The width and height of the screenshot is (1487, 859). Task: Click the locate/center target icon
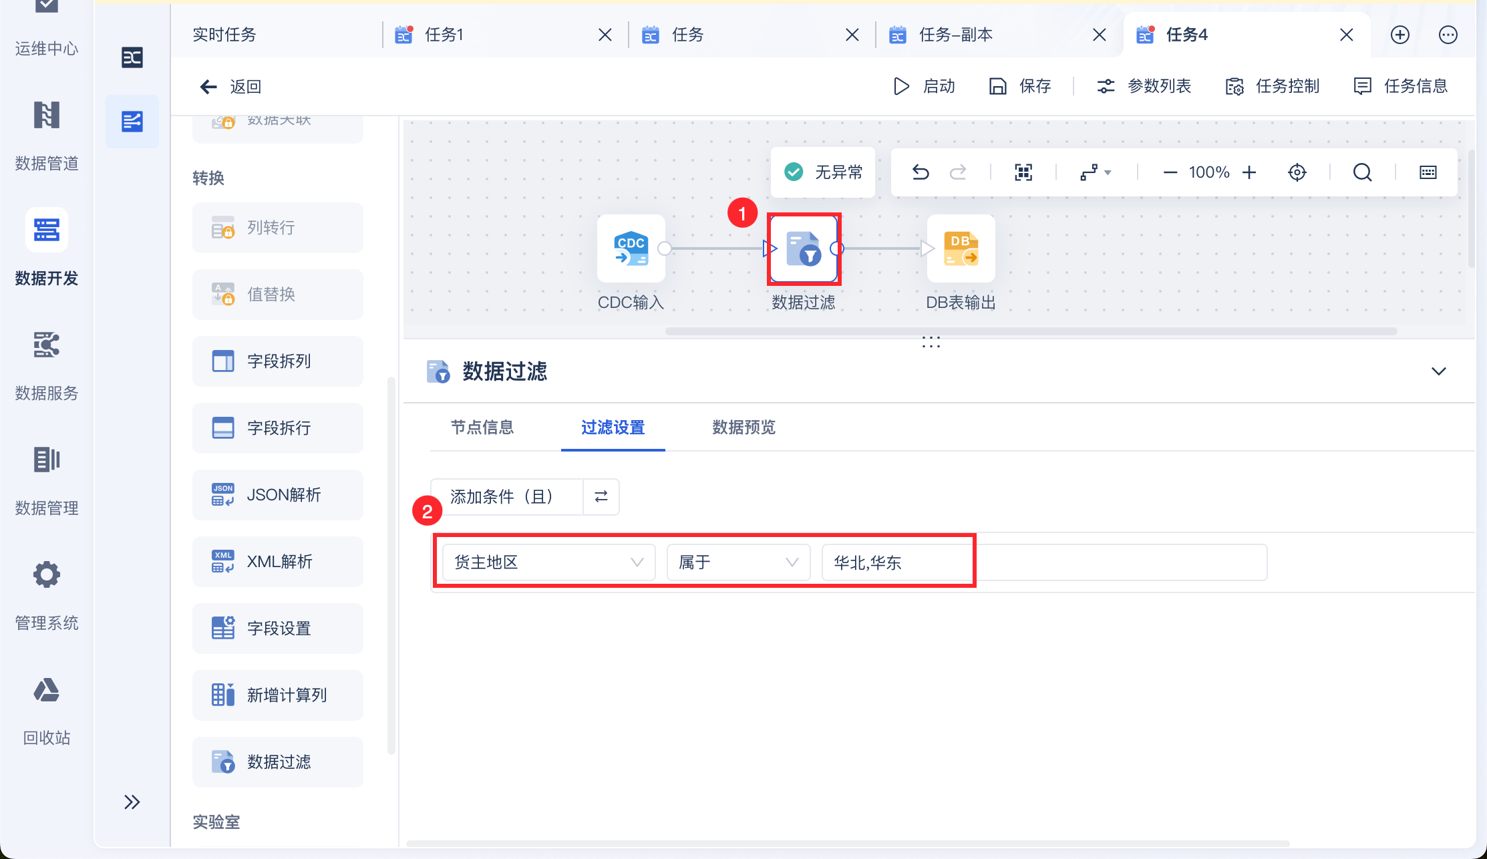tap(1297, 172)
